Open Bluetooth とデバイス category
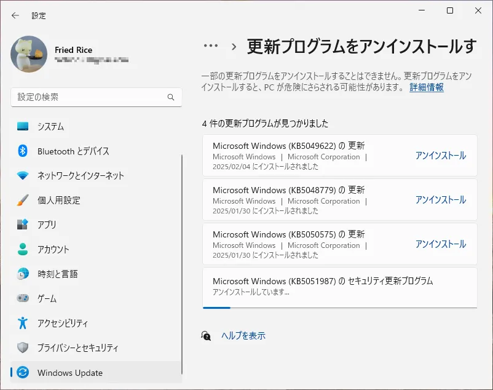The height and width of the screenshot is (390, 493). (x=73, y=151)
